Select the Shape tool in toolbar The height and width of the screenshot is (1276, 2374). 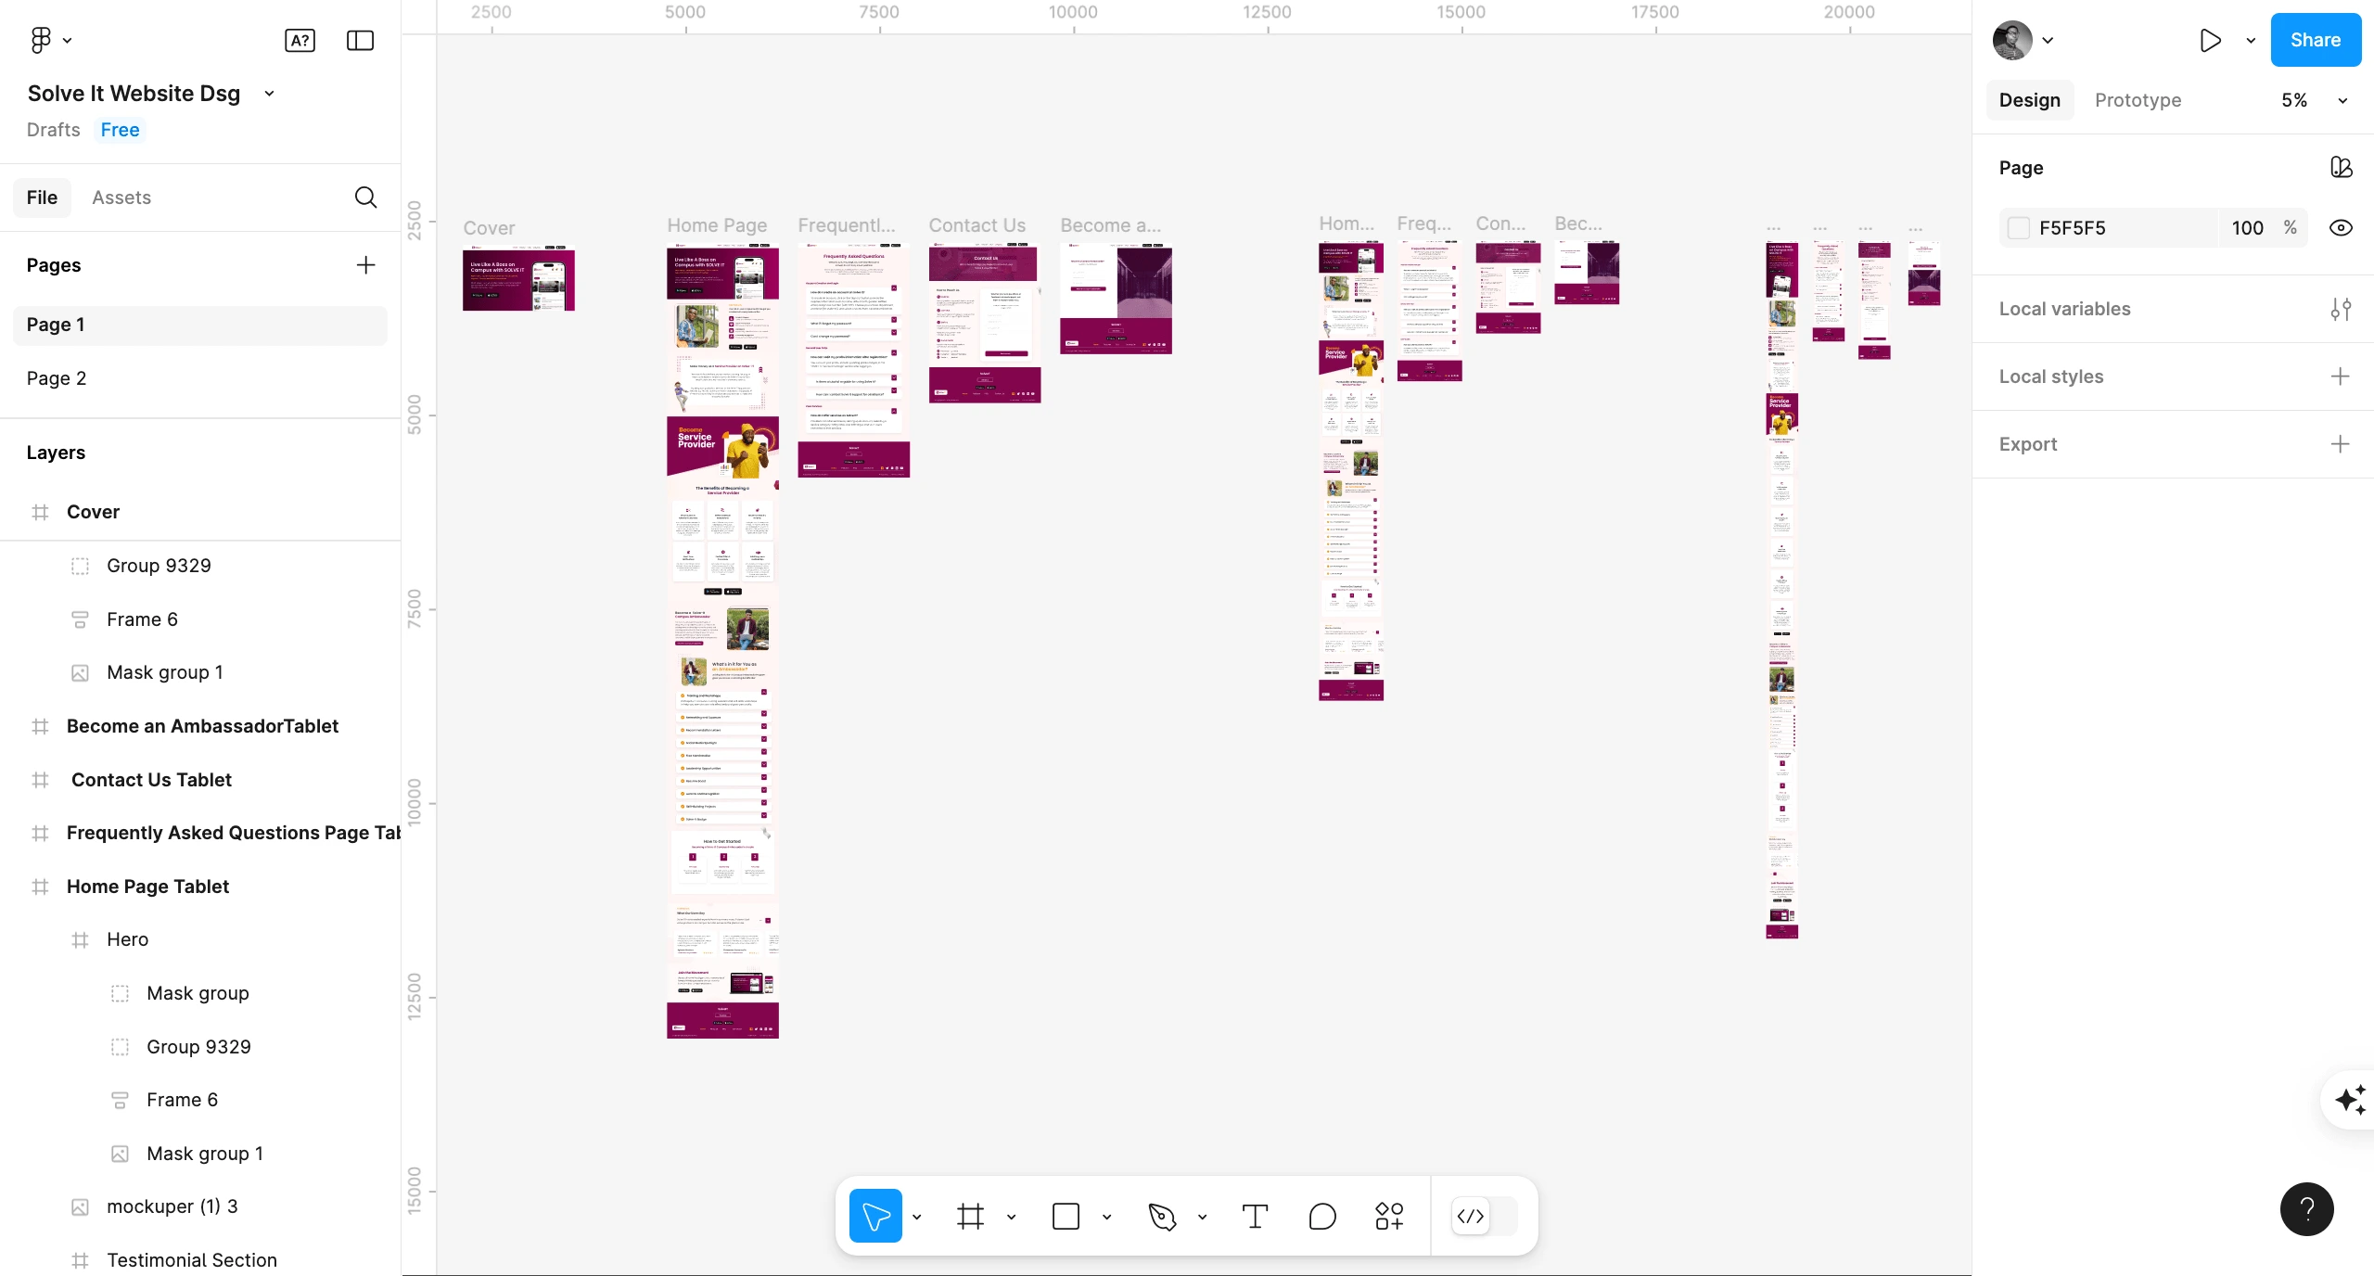[1066, 1215]
